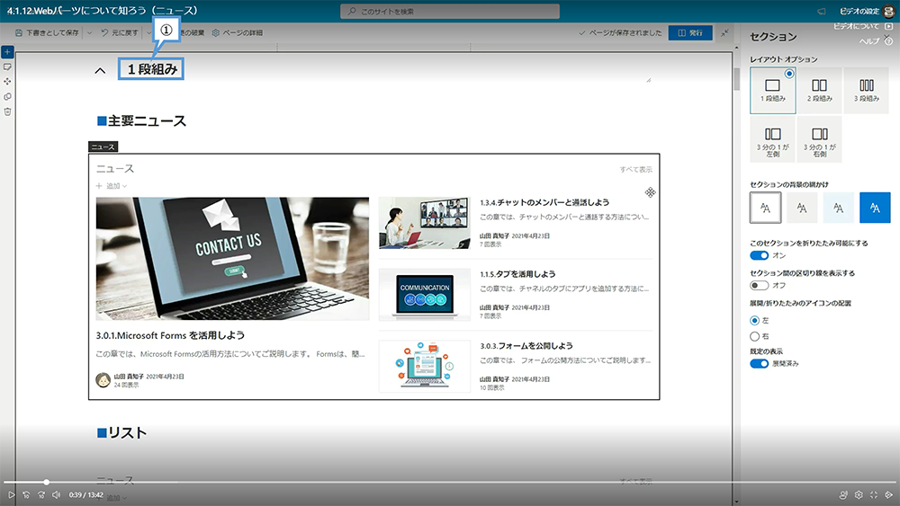
Task: Select right icon alignment radio
Action: click(x=755, y=336)
